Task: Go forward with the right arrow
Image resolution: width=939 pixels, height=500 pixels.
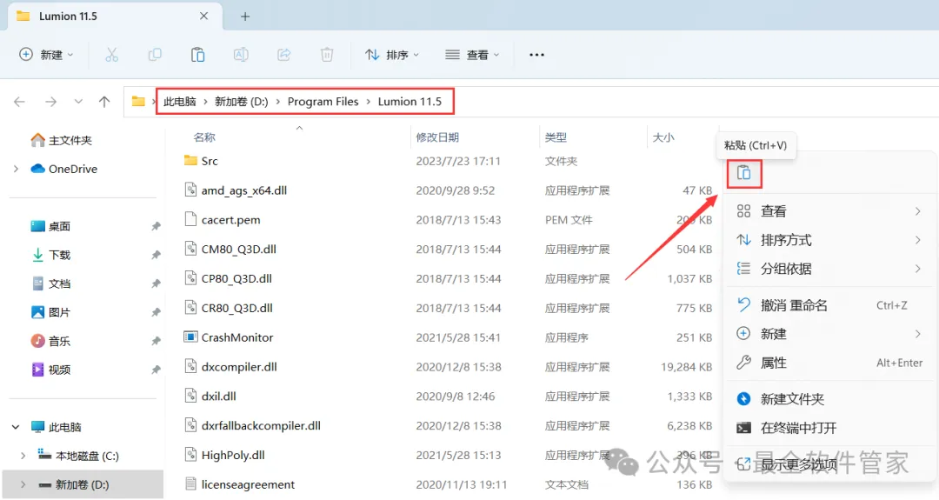Action: pyautogui.click(x=51, y=102)
